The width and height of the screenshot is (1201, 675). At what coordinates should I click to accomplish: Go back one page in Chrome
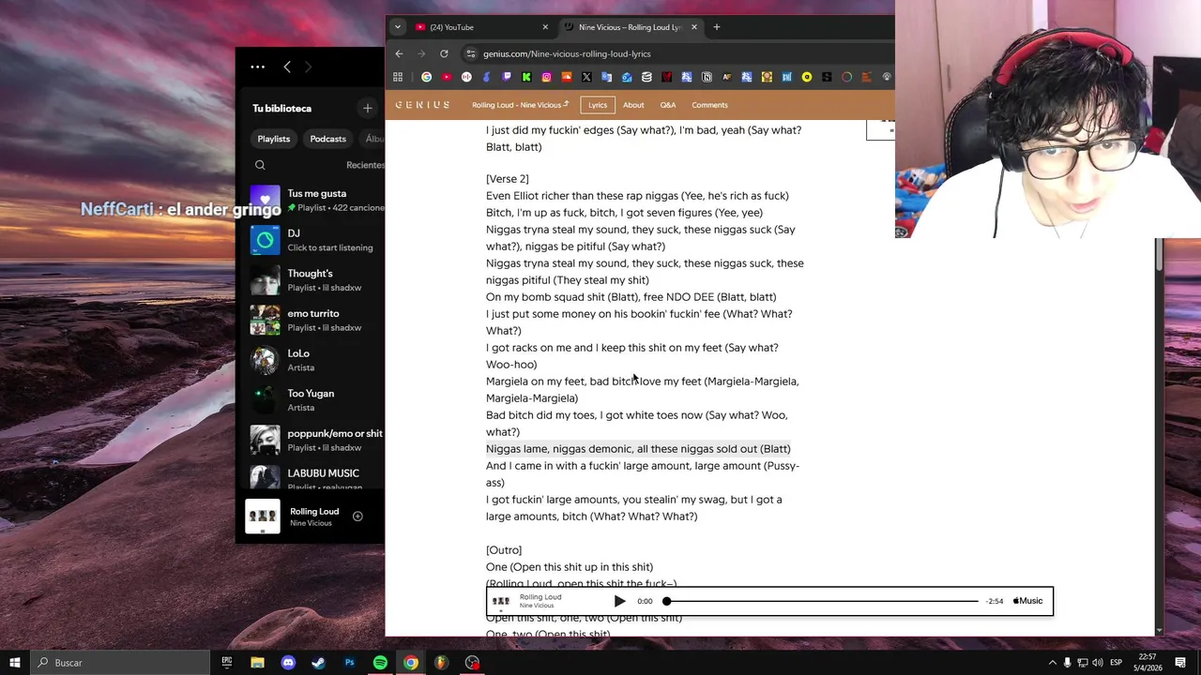(x=399, y=53)
